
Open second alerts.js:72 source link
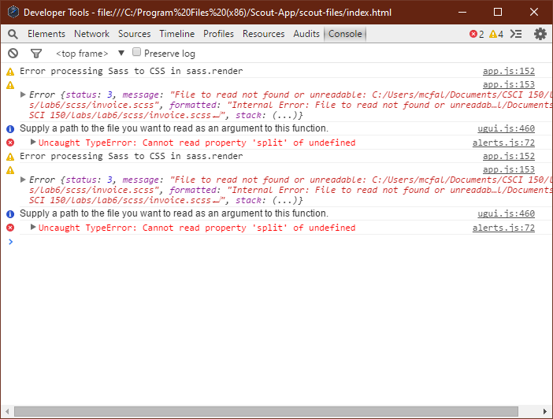point(503,228)
